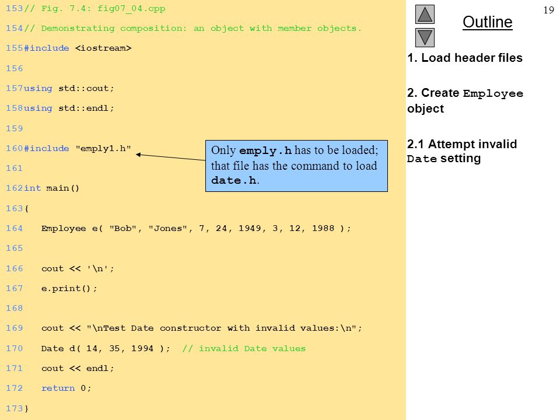Image resolution: width=560 pixels, height=420 pixels.
Task: Click empty line number 168
Action: (x=14, y=308)
